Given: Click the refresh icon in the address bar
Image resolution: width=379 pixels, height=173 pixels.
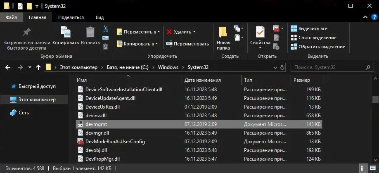Looking at the screenshot, I should coord(282,67).
